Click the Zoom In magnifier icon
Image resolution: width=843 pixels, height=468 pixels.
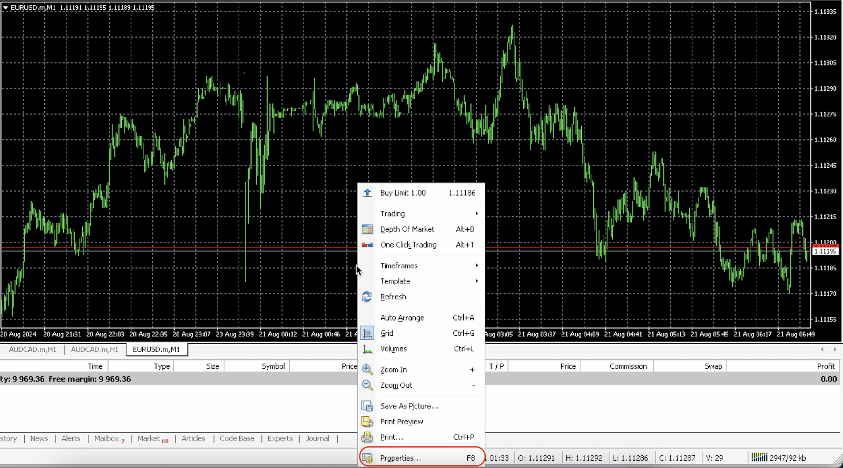(x=367, y=369)
